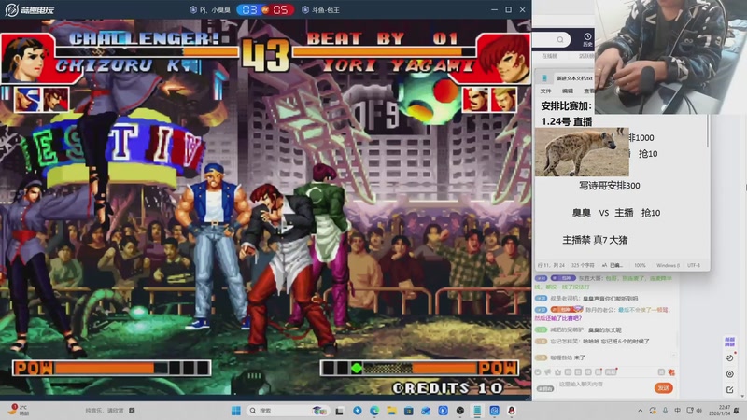Click the music marquee close icon on taskbar

click(132, 411)
